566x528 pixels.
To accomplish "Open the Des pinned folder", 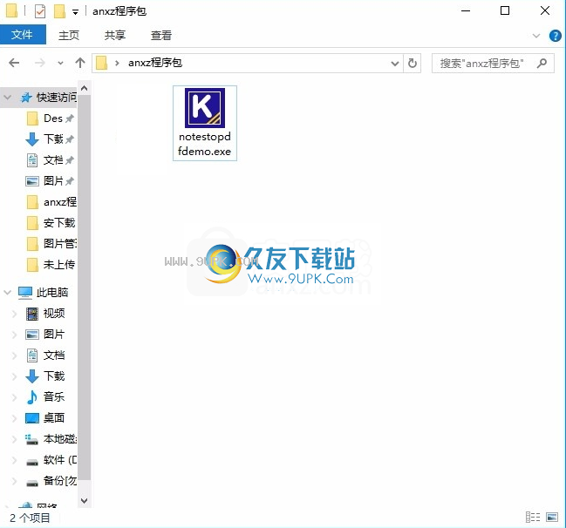I will [x=52, y=118].
